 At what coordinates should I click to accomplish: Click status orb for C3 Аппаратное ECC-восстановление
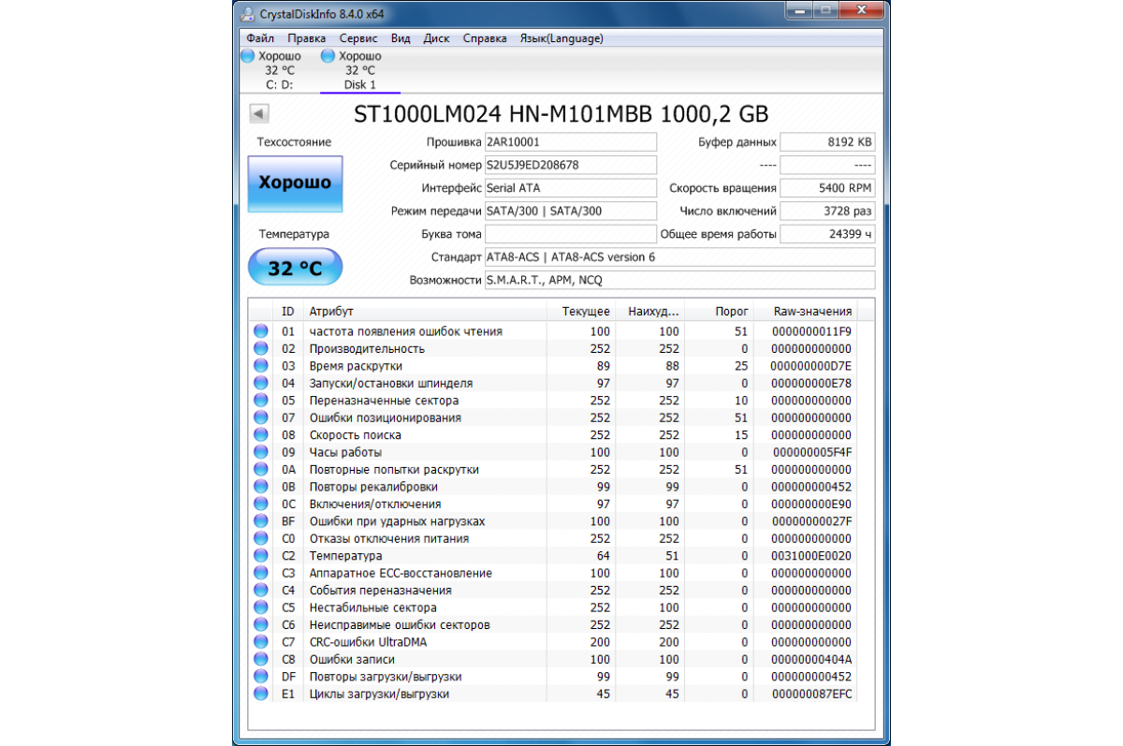pyautogui.click(x=260, y=573)
